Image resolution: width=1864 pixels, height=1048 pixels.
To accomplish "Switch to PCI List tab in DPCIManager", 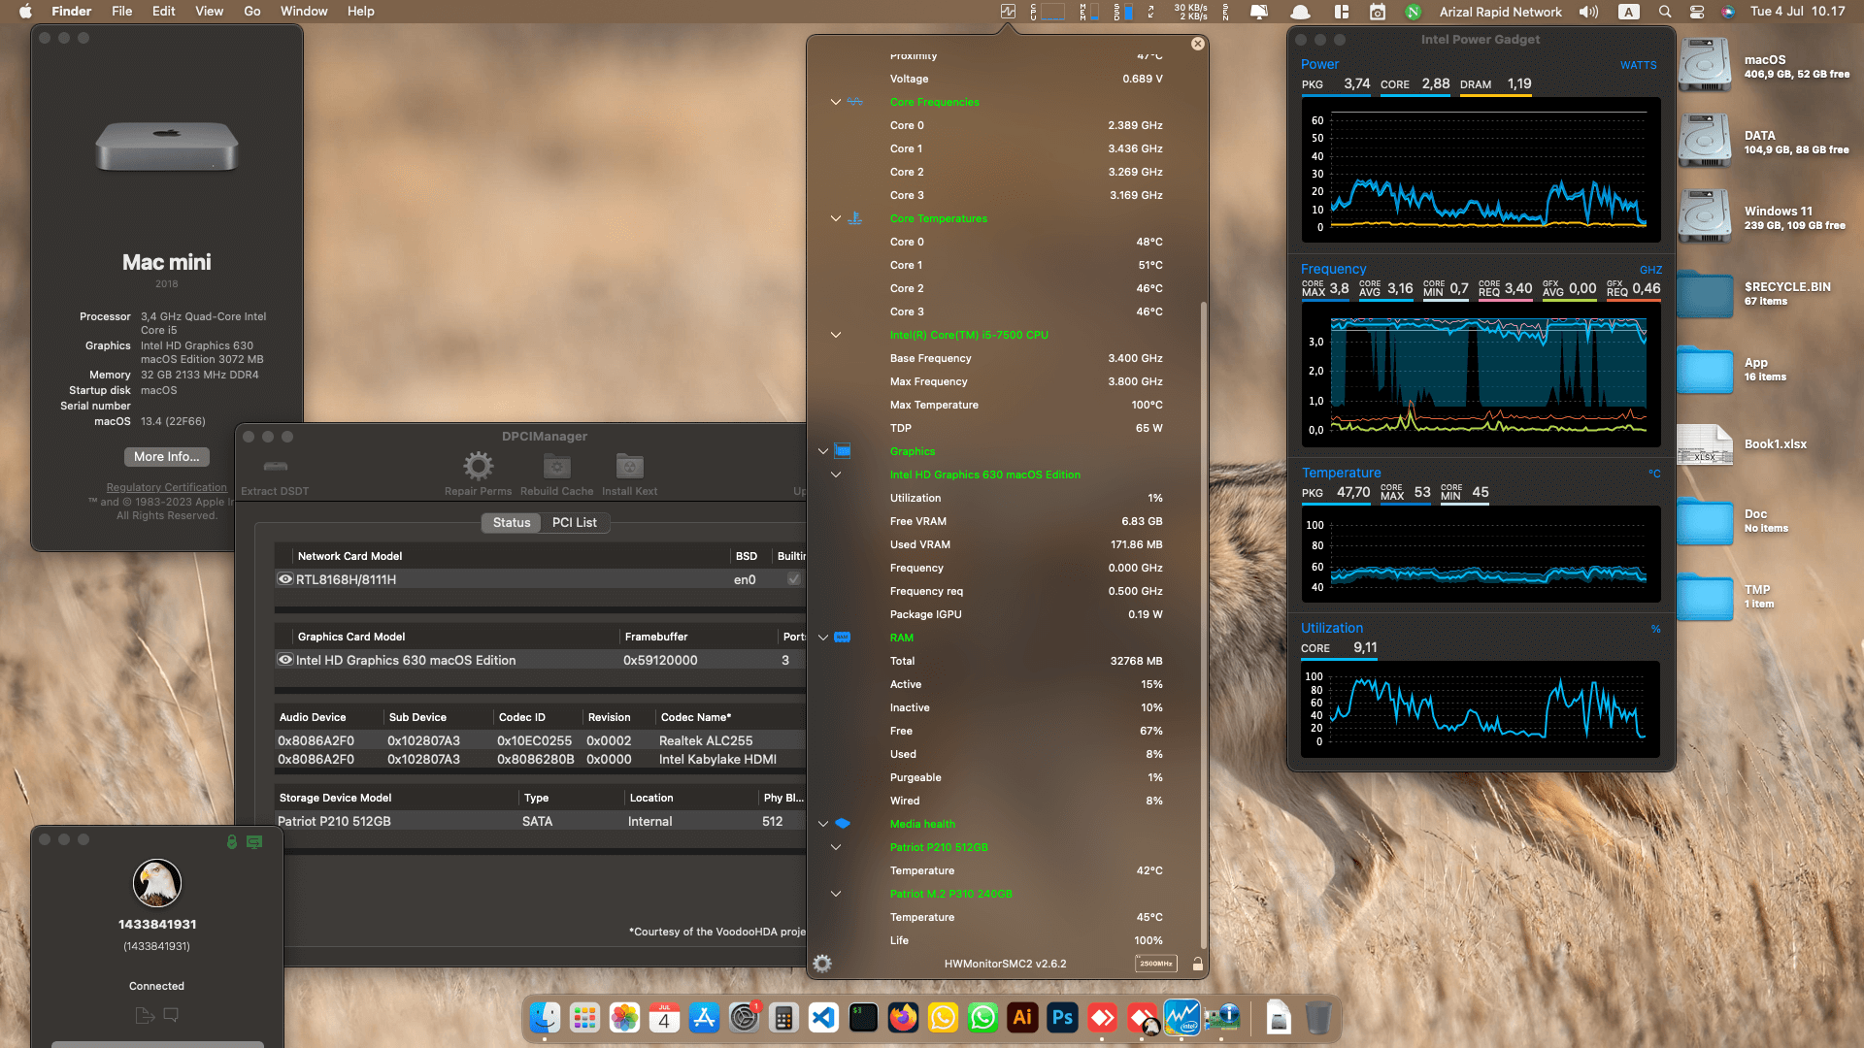I will (x=574, y=522).
